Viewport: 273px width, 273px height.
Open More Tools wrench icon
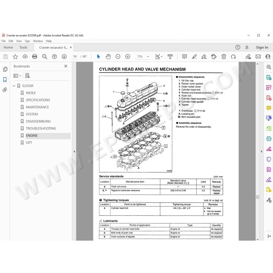269,200
